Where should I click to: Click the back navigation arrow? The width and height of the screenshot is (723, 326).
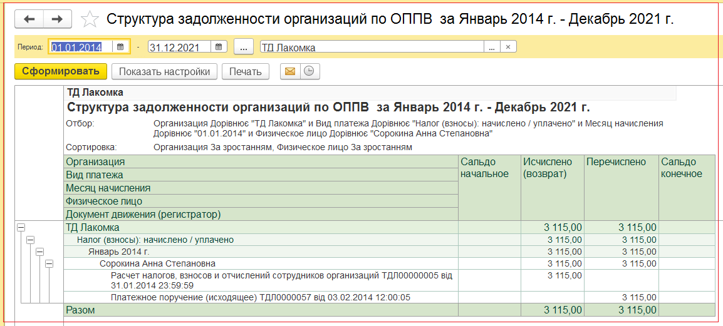[x=29, y=19]
